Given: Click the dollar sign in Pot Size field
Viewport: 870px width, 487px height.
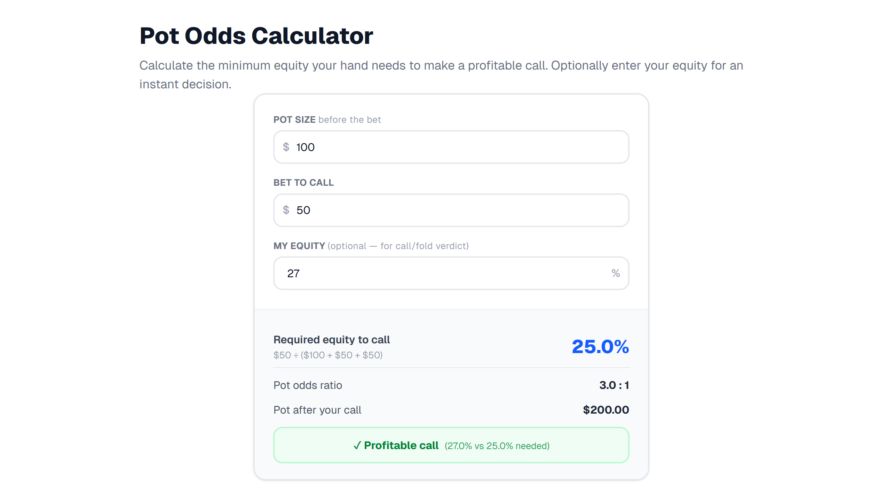Looking at the screenshot, I should tap(286, 147).
